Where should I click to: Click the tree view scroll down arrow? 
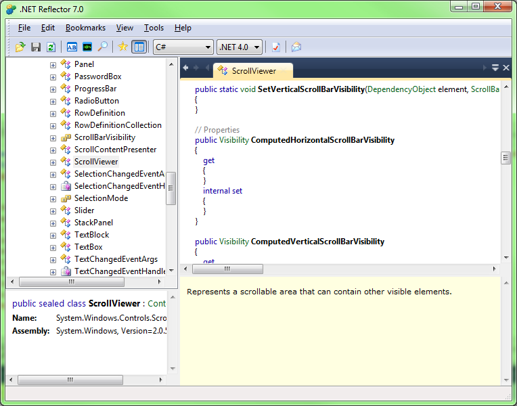[171, 271]
